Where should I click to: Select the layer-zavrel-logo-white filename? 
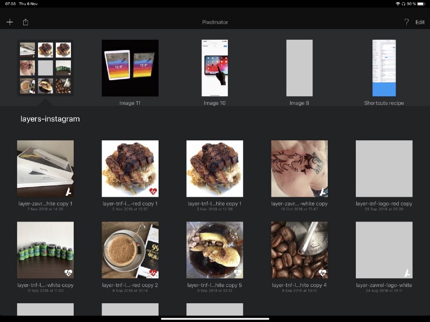coord(384,285)
